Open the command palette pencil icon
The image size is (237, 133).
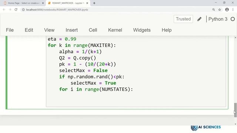click(x=199, y=19)
